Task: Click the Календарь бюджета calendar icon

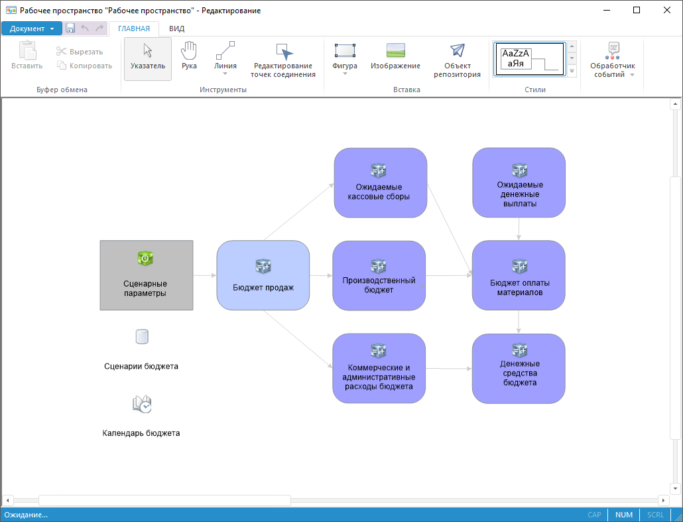Action: [x=141, y=404]
